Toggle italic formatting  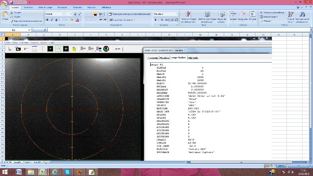coord(52,20)
